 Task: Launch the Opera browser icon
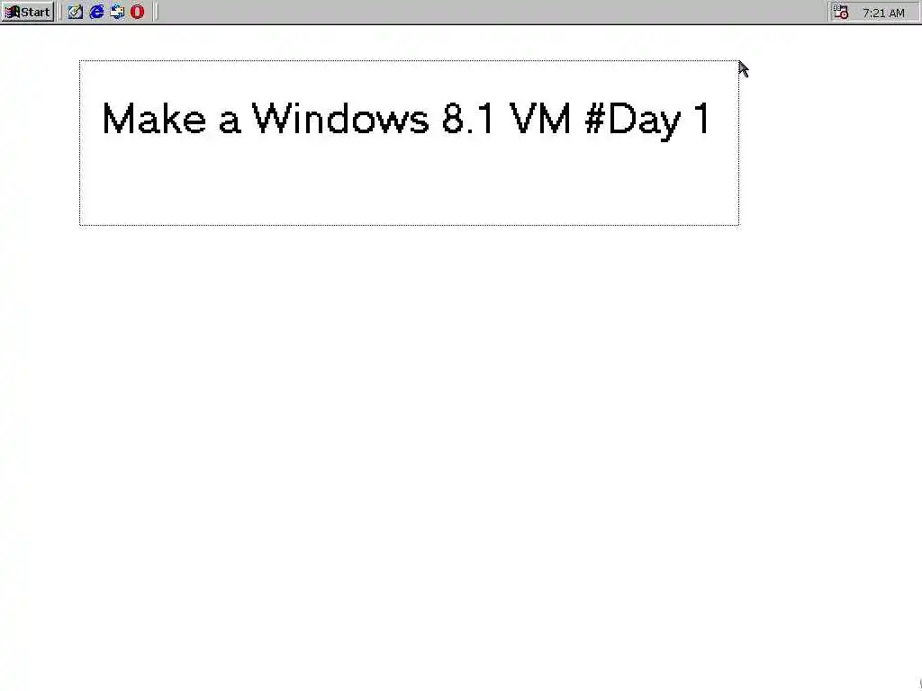pos(137,12)
